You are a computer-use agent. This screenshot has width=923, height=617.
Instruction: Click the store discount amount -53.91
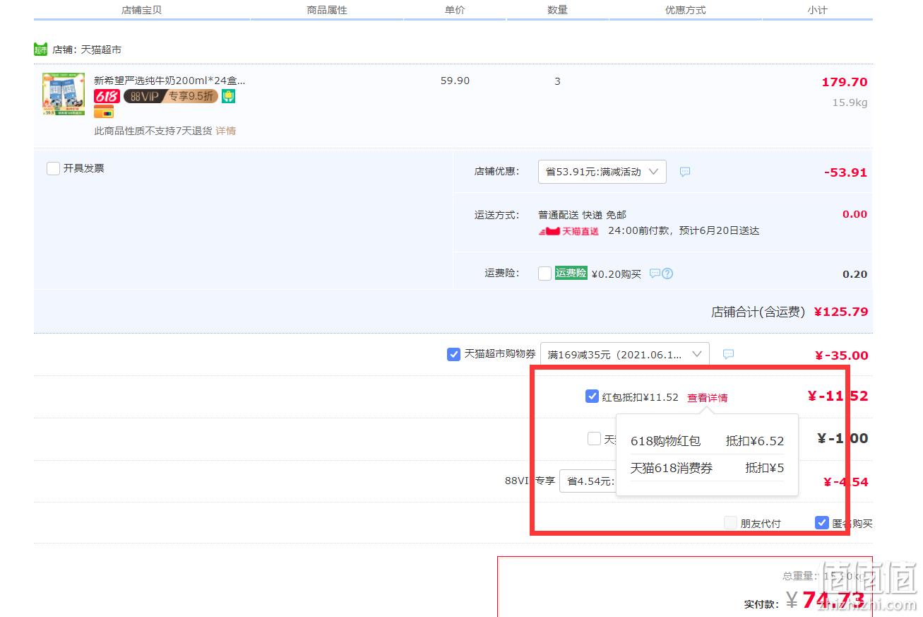(x=845, y=172)
